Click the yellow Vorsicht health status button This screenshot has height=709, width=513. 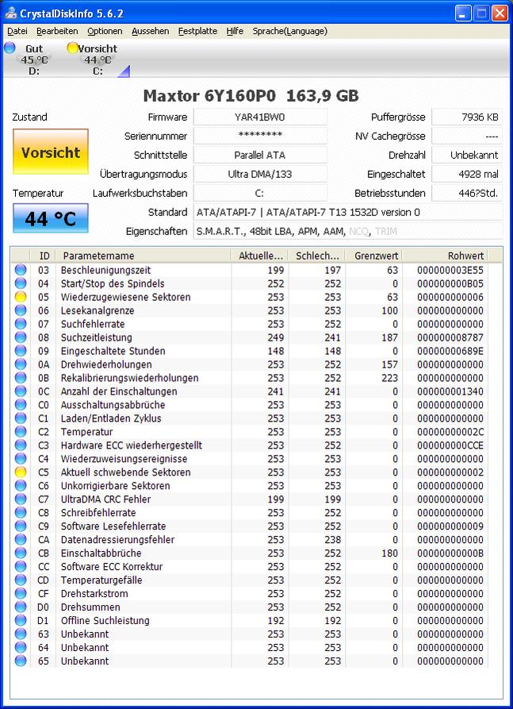(x=51, y=152)
